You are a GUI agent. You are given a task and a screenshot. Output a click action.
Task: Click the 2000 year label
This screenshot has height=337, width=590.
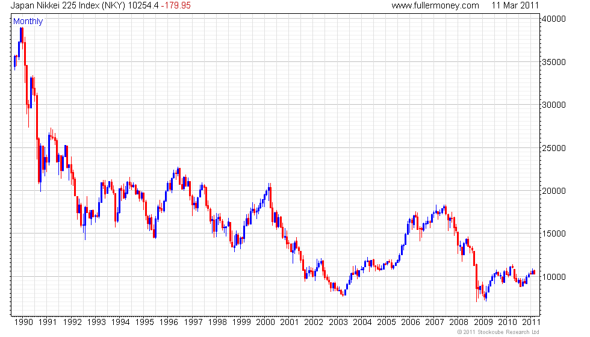[265, 322]
